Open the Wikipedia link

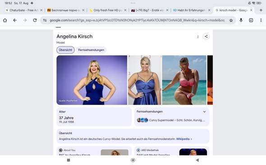point(183,139)
